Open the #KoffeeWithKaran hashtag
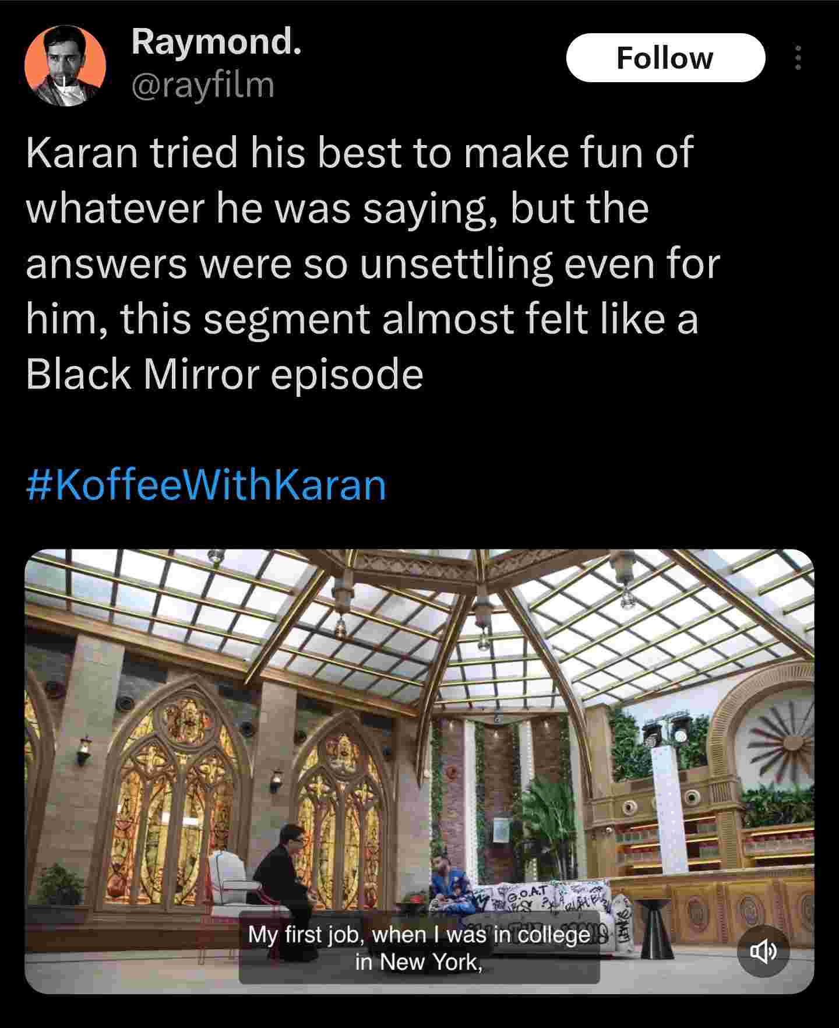 [x=206, y=485]
